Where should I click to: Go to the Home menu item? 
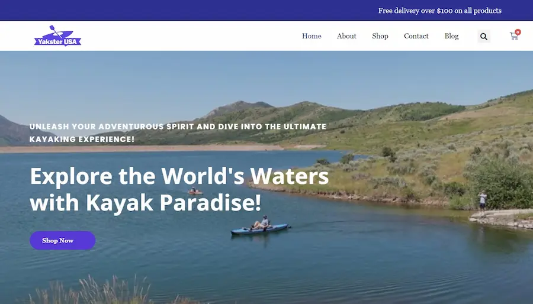click(x=312, y=36)
